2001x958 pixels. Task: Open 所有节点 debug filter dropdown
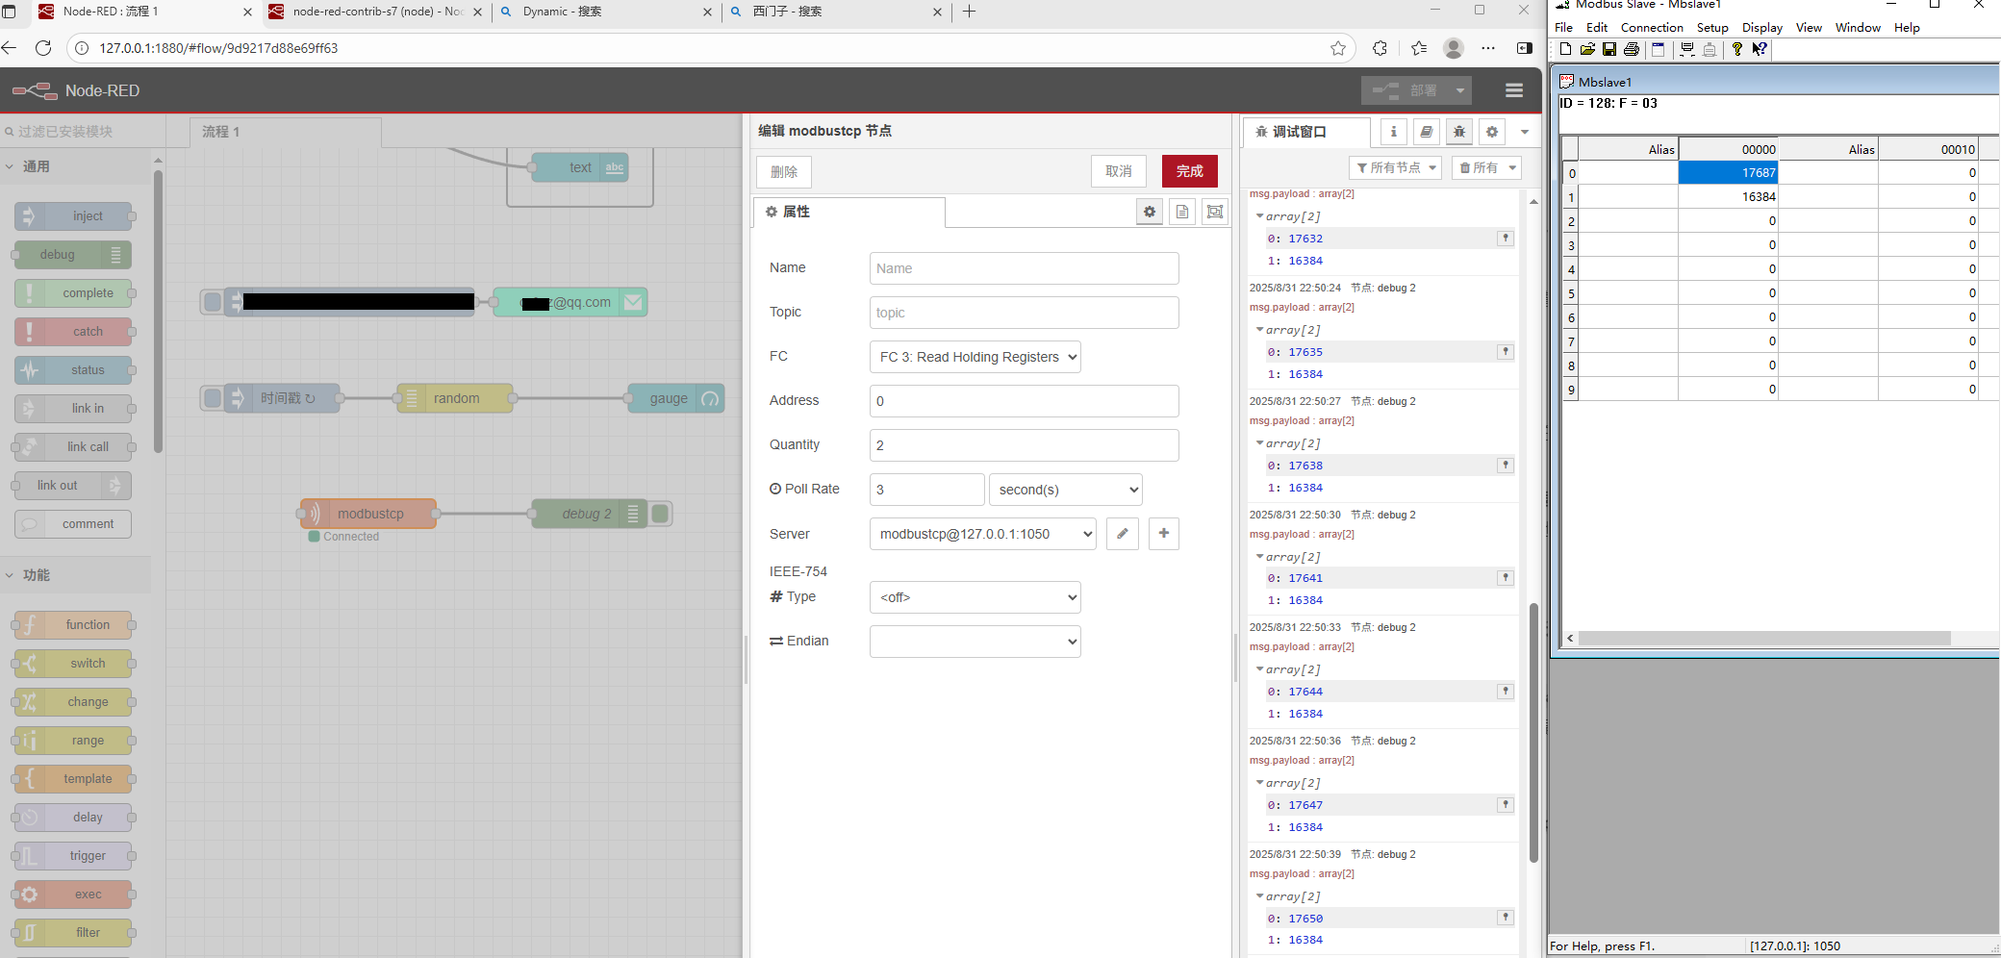1395,167
